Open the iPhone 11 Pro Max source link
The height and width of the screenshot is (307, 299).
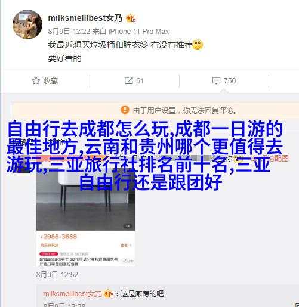coord(138,32)
